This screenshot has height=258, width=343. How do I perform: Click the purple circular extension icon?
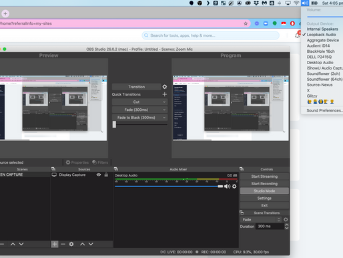pyautogui.click(x=257, y=23)
